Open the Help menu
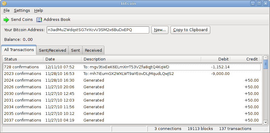This screenshot has width=270, height=133. click(x=39, y=11)
